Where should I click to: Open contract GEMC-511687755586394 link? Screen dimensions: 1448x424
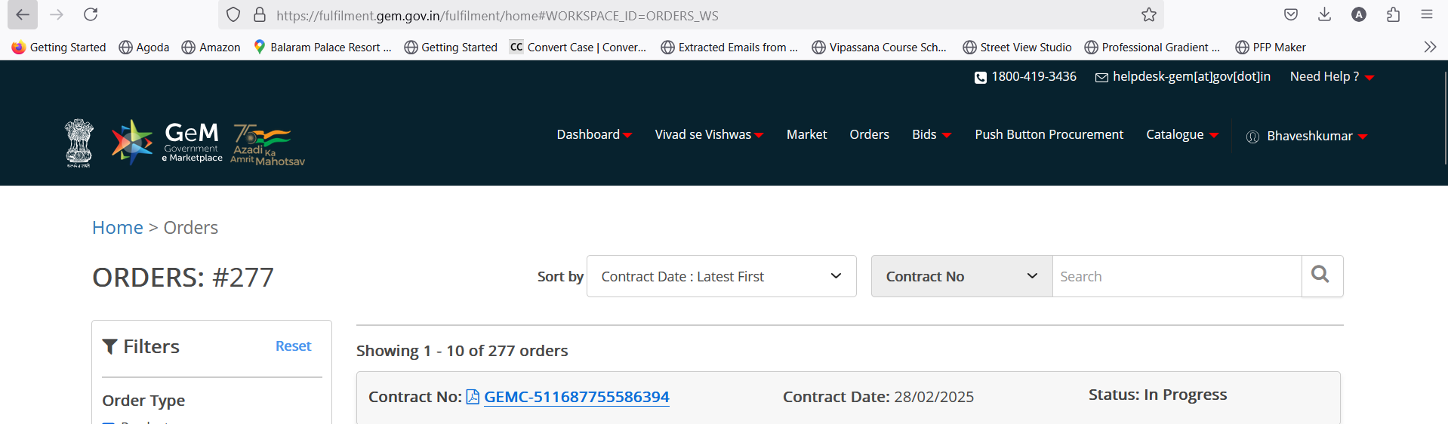click(x=577, y=397)
